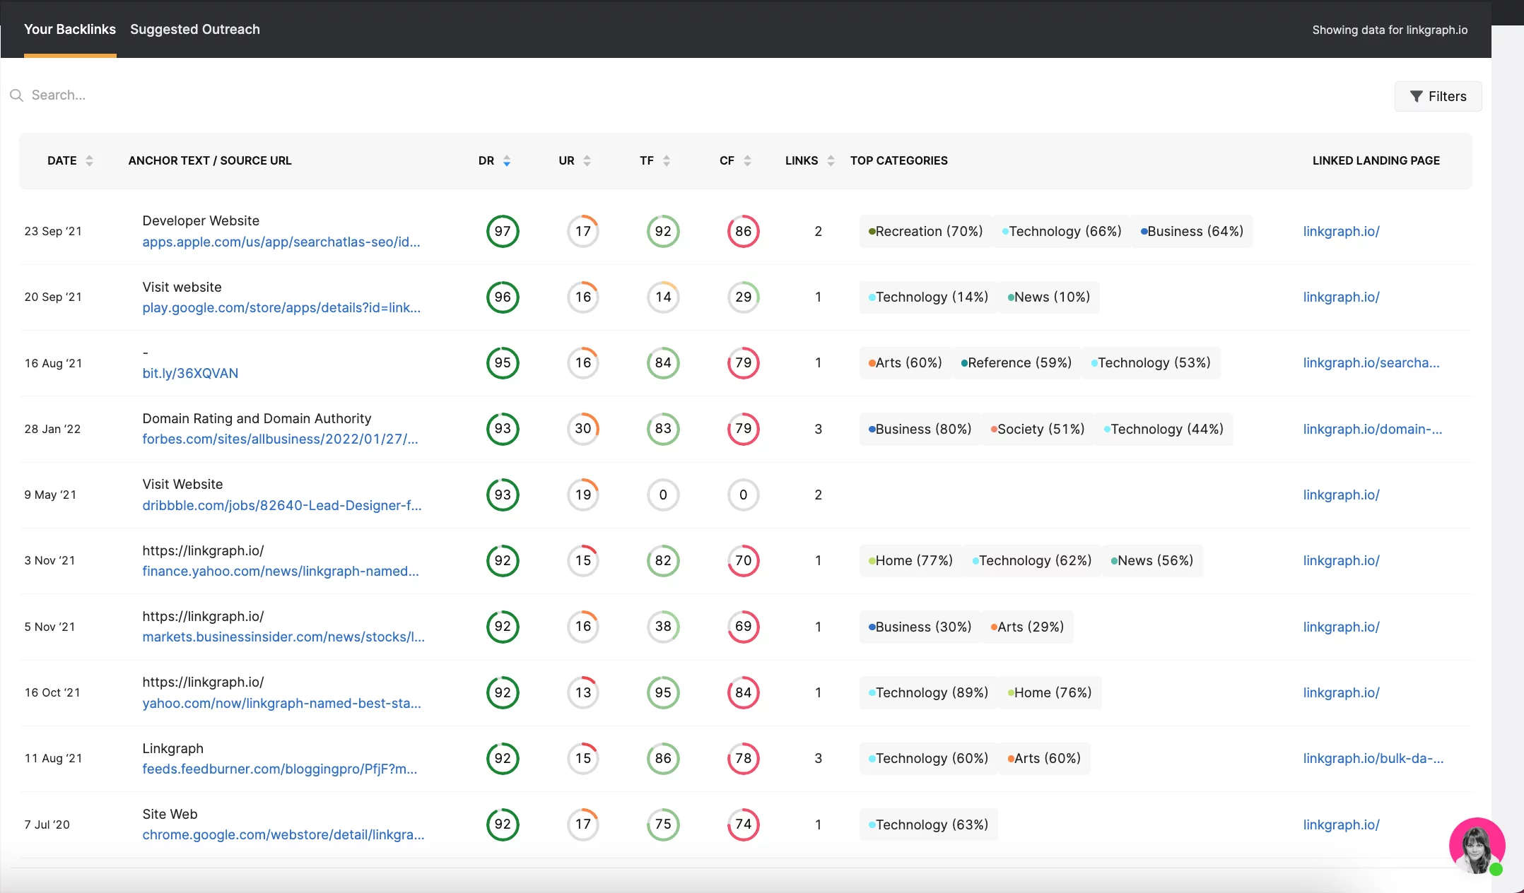Switch to Your Backlinks tab
This screenshot has width=1524, height=893.
(x=69, y=29)
